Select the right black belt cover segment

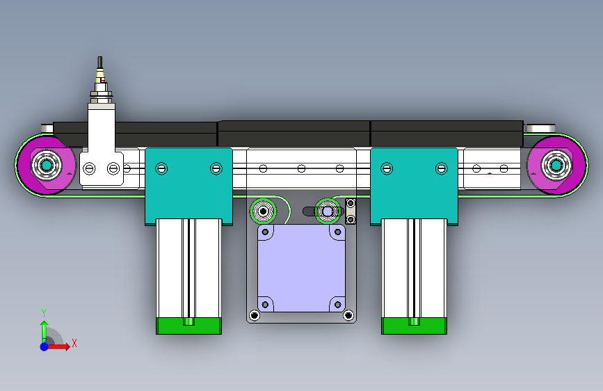click(x=447, y=134)
